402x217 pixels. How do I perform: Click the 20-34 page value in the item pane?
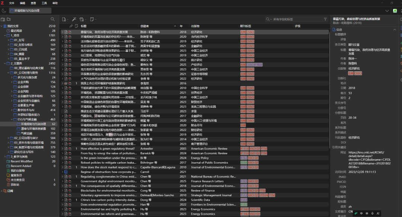click(352, 118)
